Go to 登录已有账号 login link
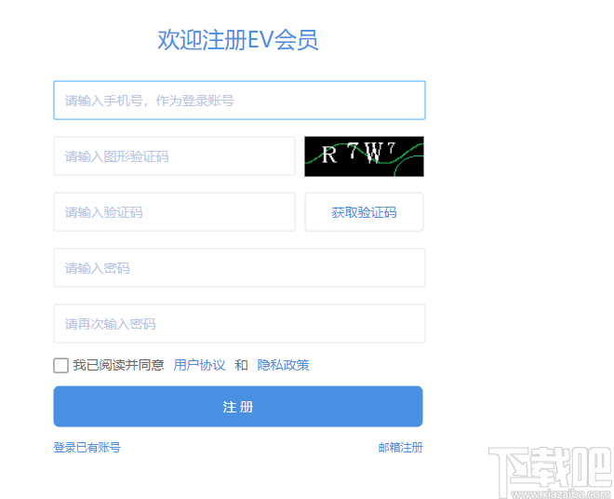The image size is (614, 499). pos(87,447)
